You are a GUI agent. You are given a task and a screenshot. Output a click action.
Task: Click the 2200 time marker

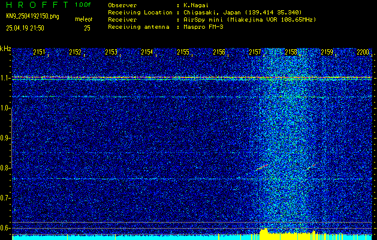(x=363, y=52)
